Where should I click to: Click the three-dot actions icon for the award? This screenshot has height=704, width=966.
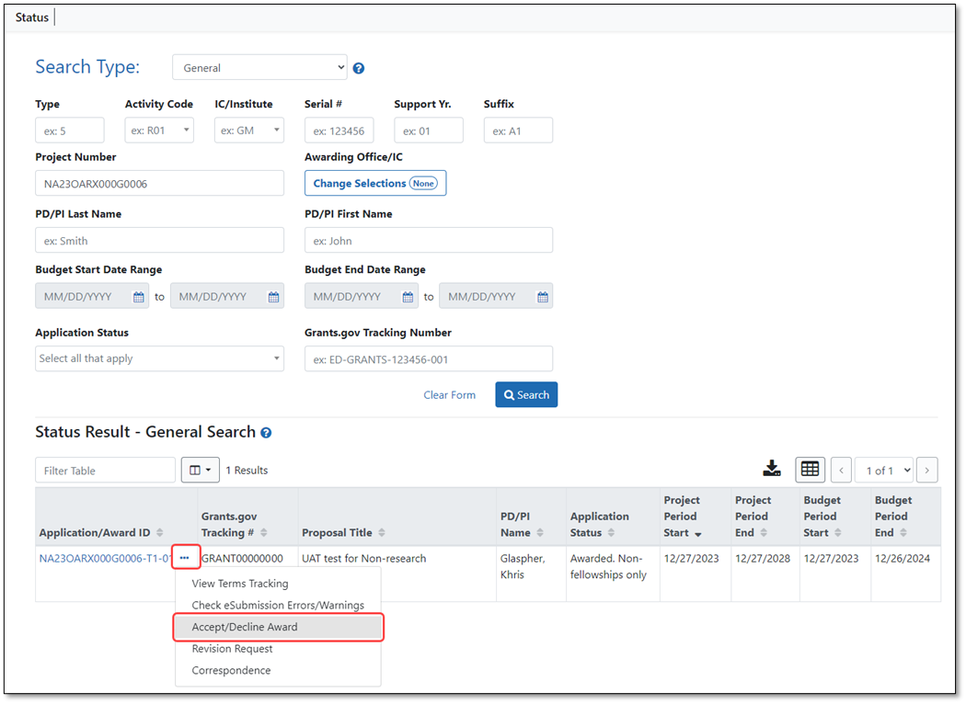[x=185, y=558]
